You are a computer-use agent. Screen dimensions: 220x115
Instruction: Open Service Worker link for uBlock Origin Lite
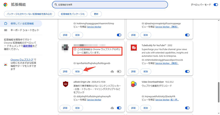tap(94, 100)
